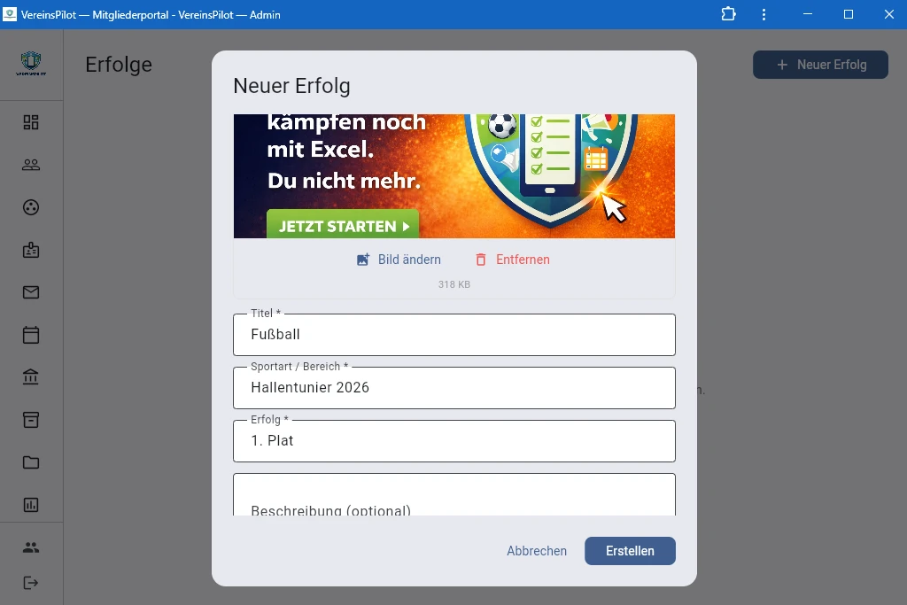Open the folder icon in the sidebar
This screenshot has height=605, width=907.
point(31,462)
